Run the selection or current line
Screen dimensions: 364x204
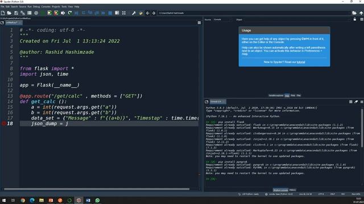click(x=63, y=13)
